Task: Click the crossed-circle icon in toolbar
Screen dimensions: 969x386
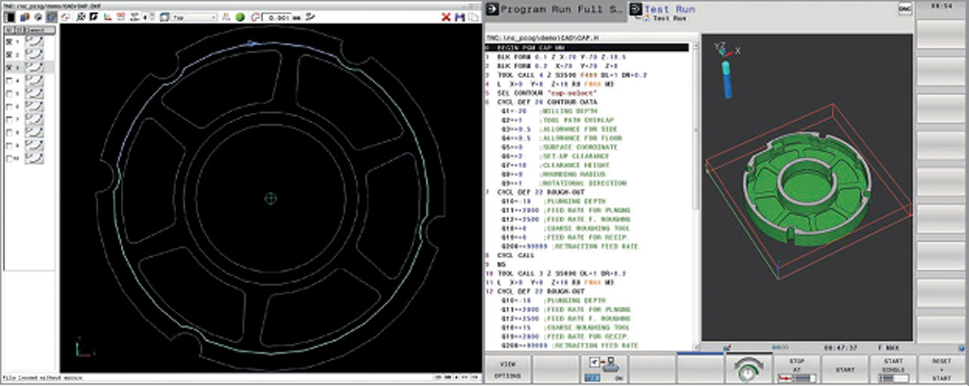Action: coord(81,17)
